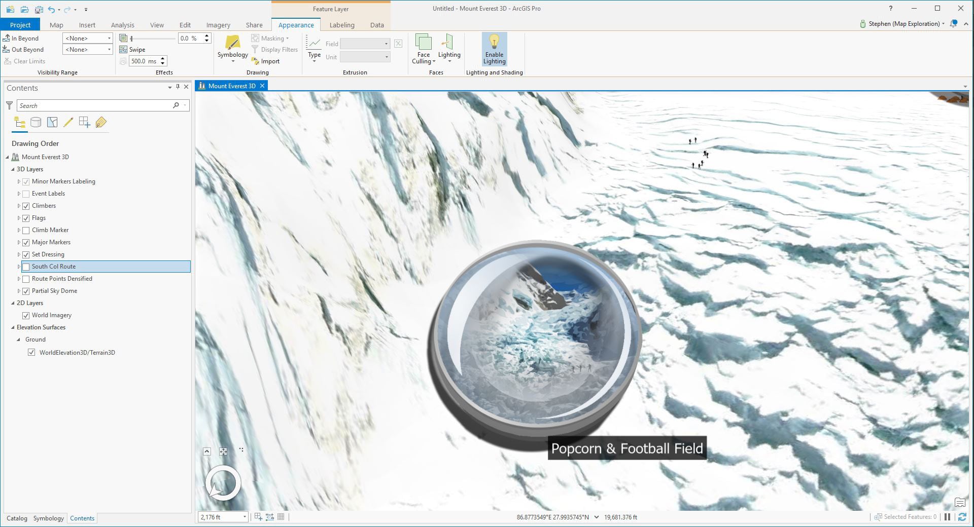Click the layer transparency slider
Viewport: 974px width, 527px height.
point(153,38)
